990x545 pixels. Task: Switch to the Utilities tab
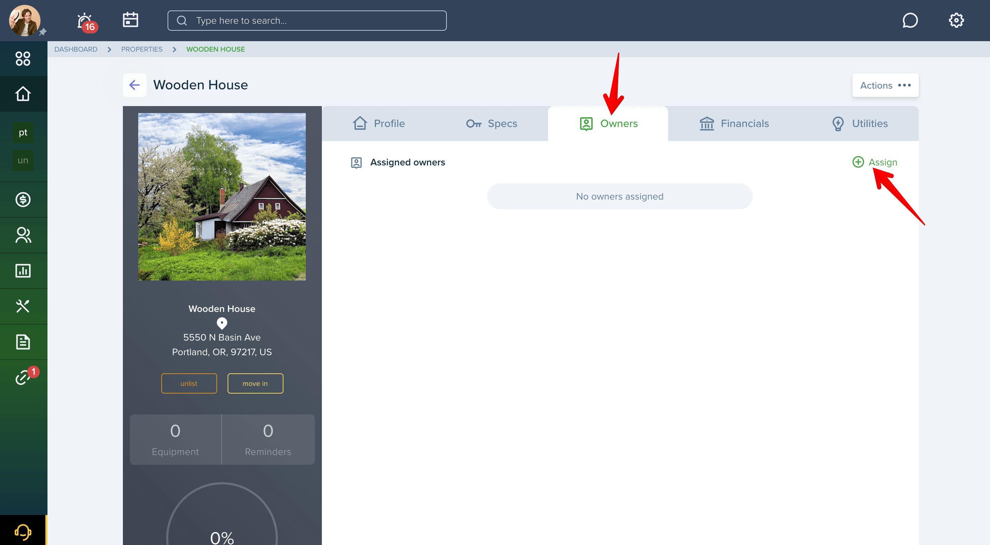[x=859, y=124]
